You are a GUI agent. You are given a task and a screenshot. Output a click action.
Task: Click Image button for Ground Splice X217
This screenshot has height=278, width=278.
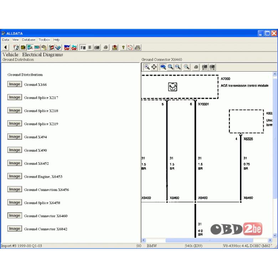coord(15,97)
